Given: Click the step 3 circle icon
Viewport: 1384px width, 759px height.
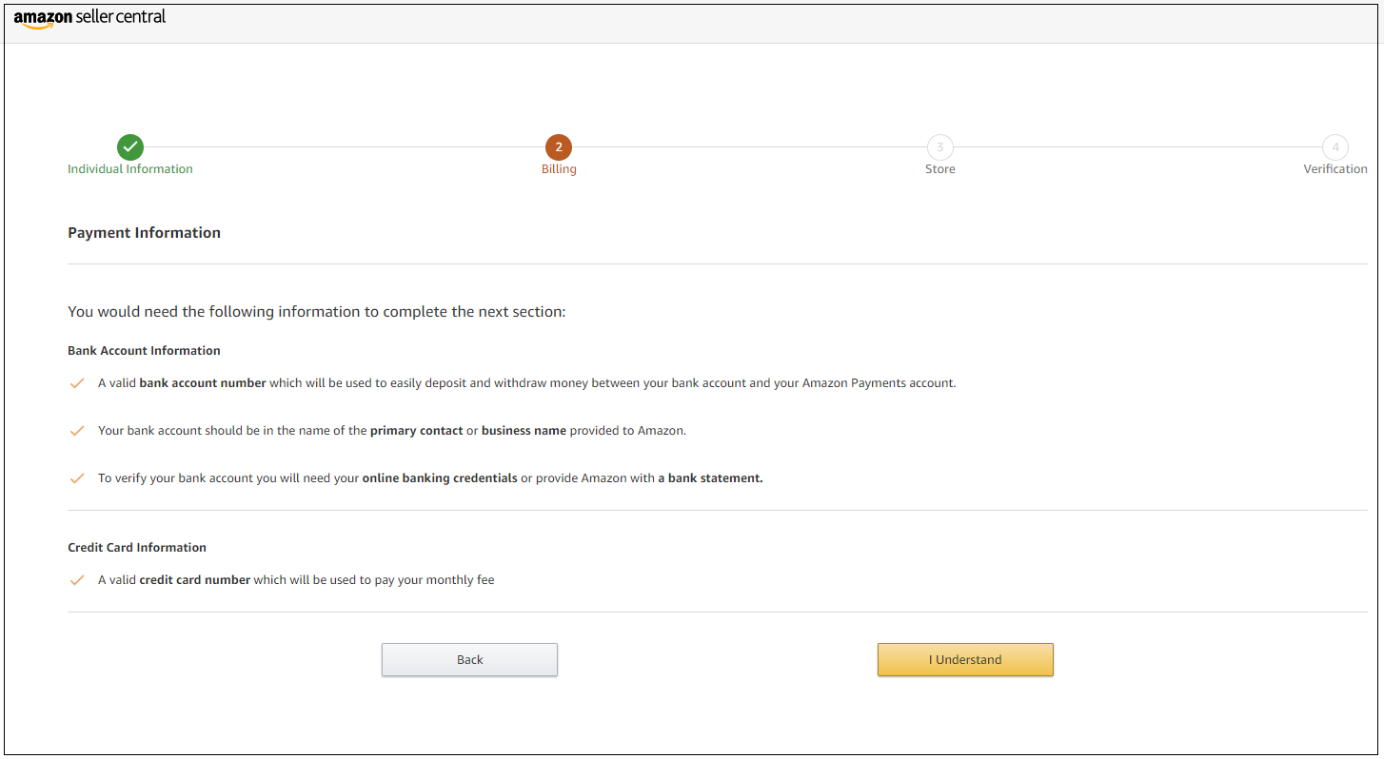Looking at the screenshot, I should tap(940, 147).
